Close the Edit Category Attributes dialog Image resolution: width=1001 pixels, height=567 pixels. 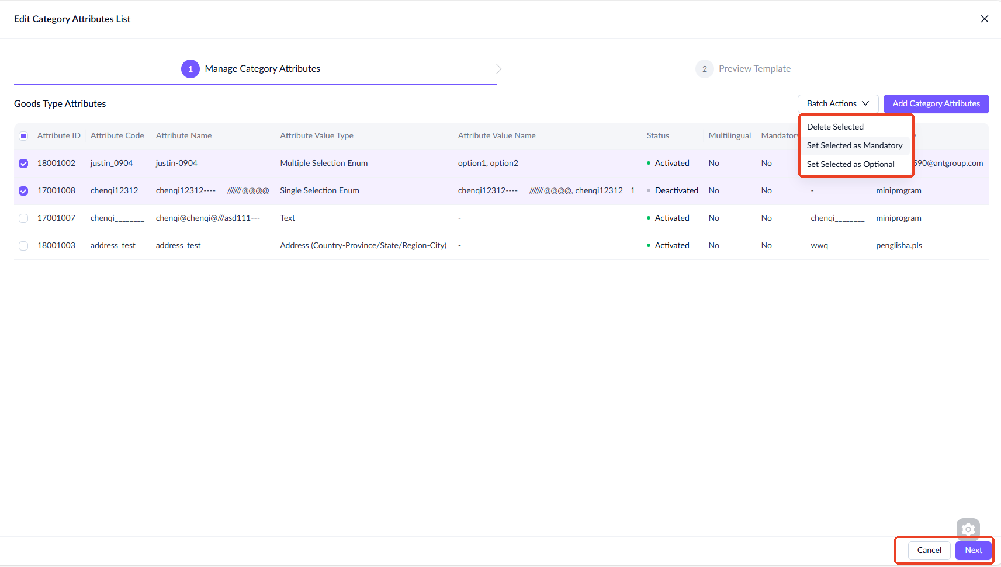pyautogui.click(x=984, y=19)
